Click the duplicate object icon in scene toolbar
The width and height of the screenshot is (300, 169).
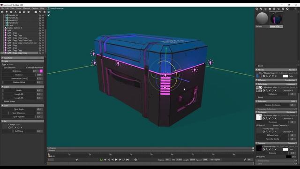(x=40, y=12)
